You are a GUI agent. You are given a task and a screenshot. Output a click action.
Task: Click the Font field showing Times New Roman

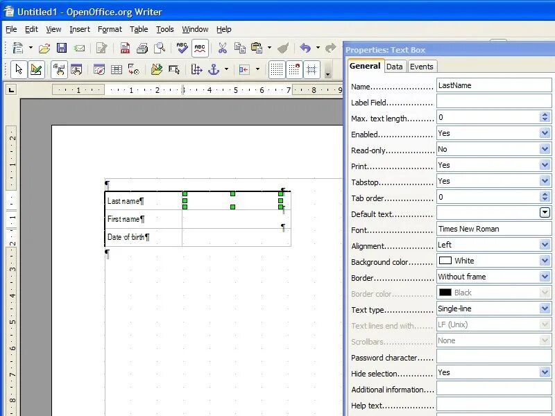click(x=494, y=229)
